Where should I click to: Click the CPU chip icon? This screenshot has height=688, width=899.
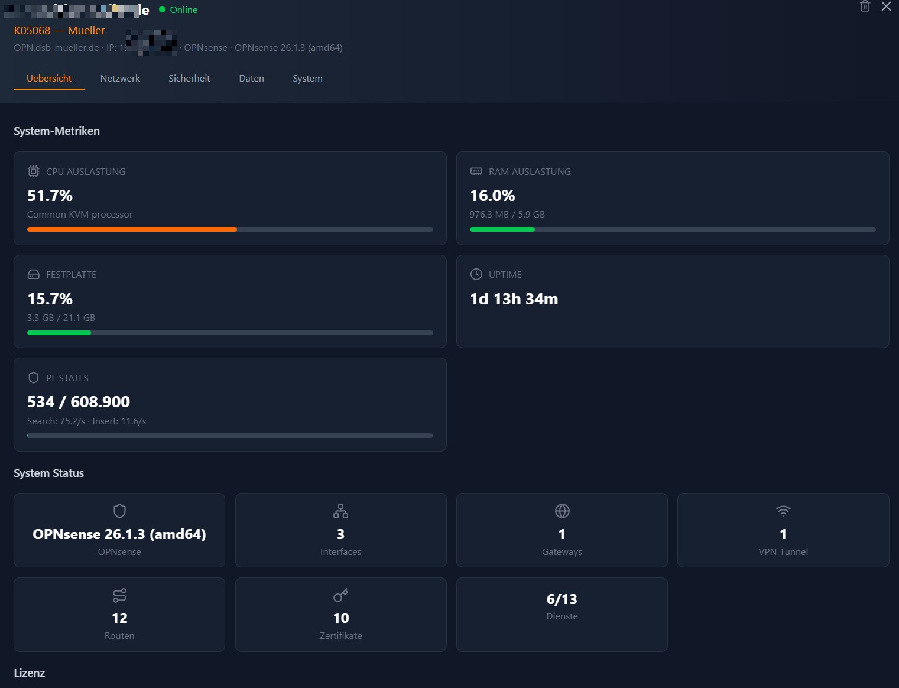(34, 171)
